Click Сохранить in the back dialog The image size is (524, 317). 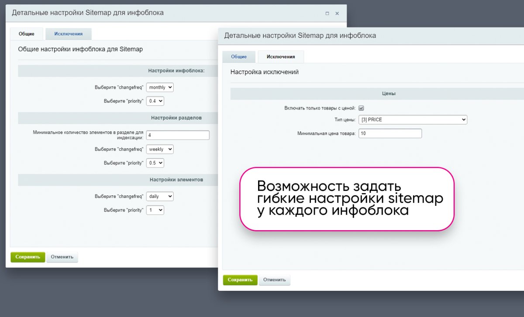coord(28,257)
